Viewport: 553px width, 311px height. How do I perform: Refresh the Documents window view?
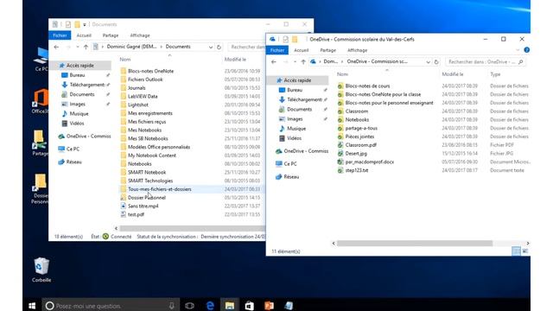pyautogui.click(x=219, y=48)
